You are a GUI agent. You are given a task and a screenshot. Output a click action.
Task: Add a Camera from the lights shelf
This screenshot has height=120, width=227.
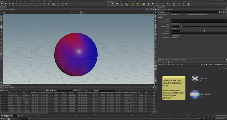coord(108,4)
